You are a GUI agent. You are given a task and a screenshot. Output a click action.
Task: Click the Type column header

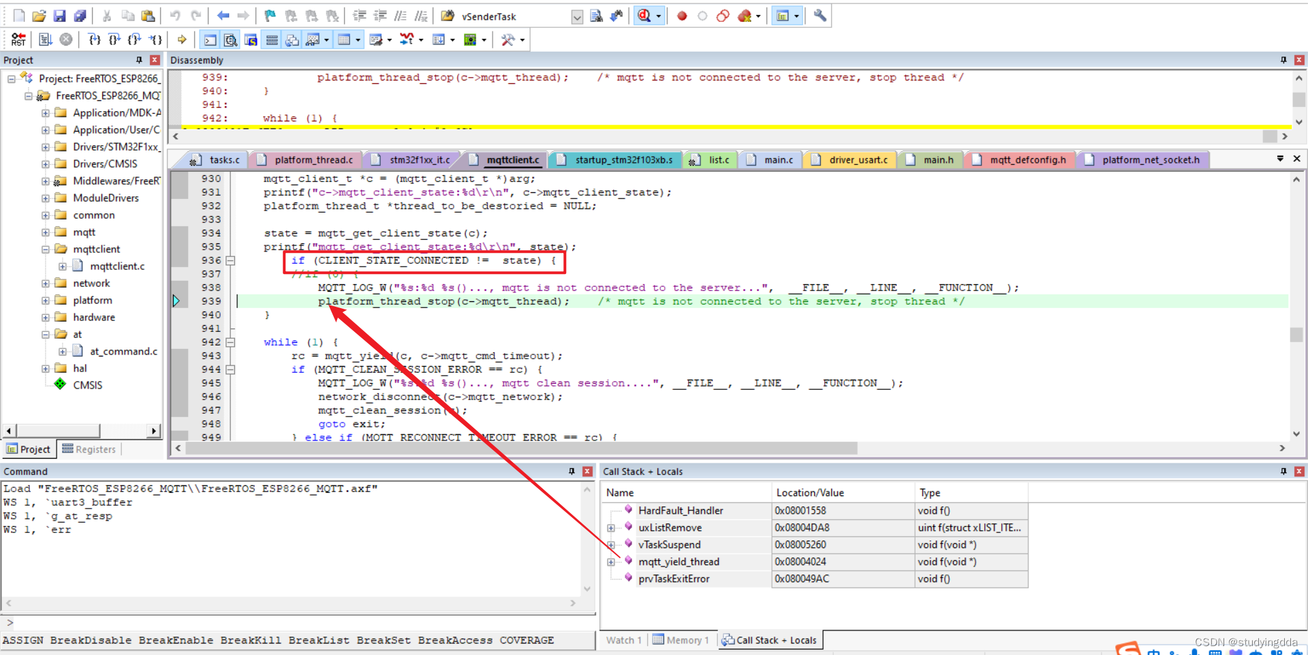pos(971,492)
